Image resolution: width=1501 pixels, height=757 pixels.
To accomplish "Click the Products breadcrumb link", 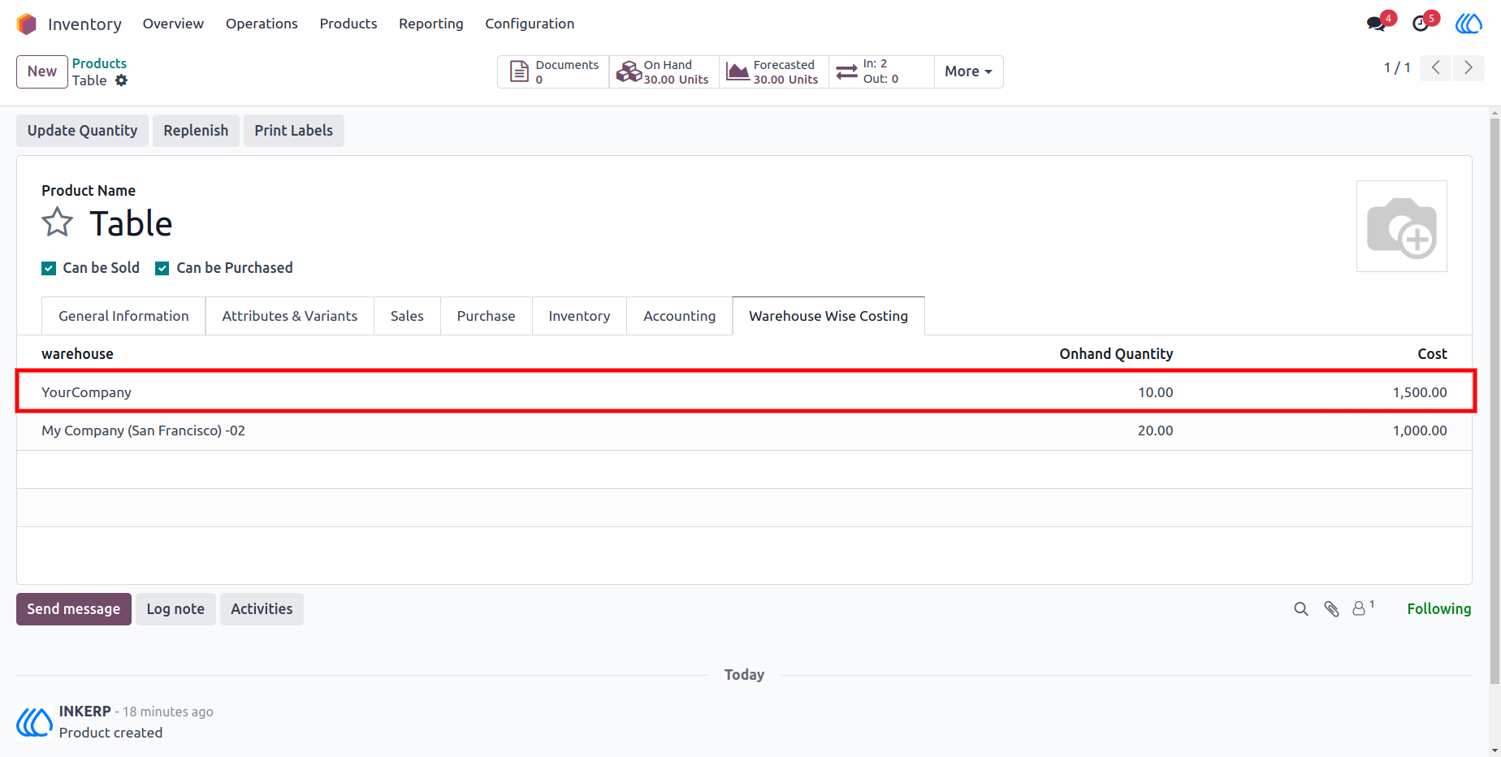I will pyautogui.click(x=99, y=63).
